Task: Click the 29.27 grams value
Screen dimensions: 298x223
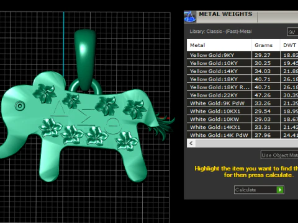Action: pyautogui.click(x=263, y=55)
